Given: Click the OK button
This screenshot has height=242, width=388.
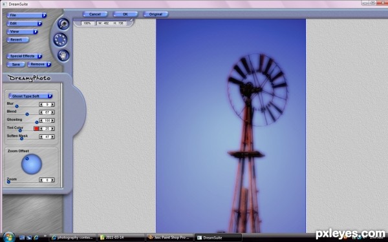Looking at the screenshot, I should pos(125,14).
